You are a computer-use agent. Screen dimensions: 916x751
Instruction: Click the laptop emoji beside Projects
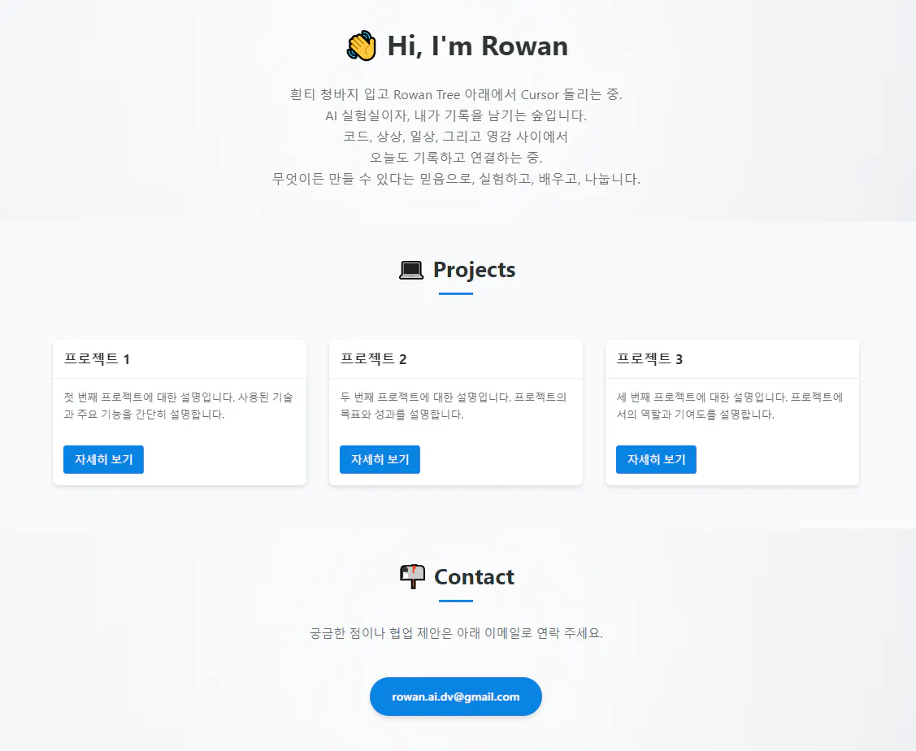411,270
